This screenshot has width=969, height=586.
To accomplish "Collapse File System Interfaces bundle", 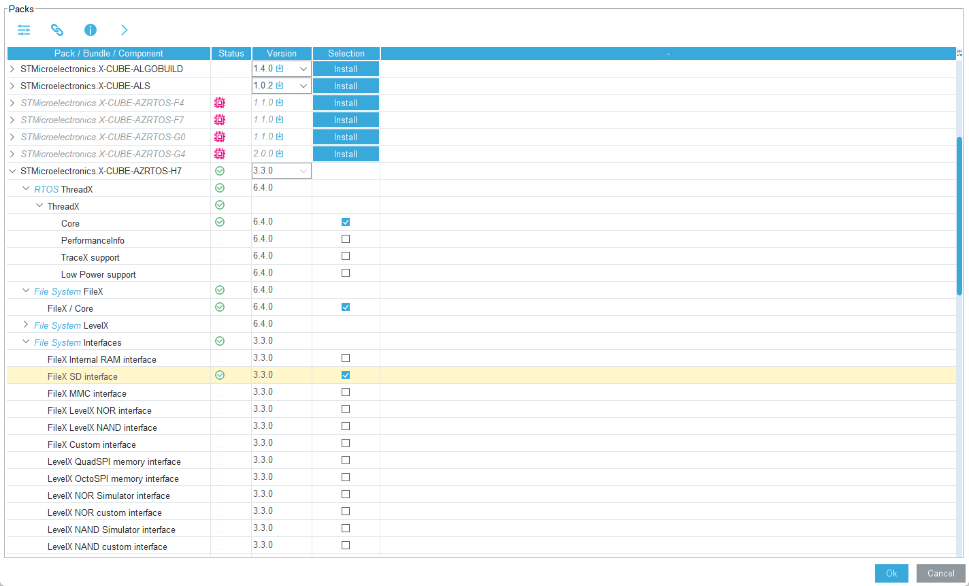I will [26, 341].
